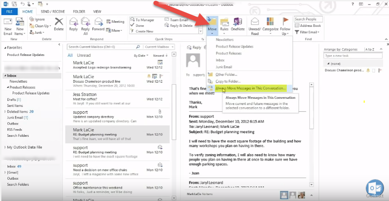
Task: Expand the Deleted Items folder
Action: coord(5,112)
